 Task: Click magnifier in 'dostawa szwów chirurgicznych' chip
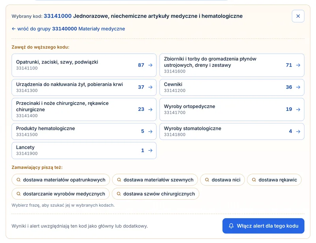[x=119, y=194]
